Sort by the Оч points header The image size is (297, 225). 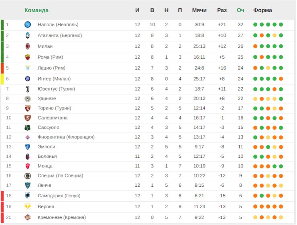click(x=240, y=10)
